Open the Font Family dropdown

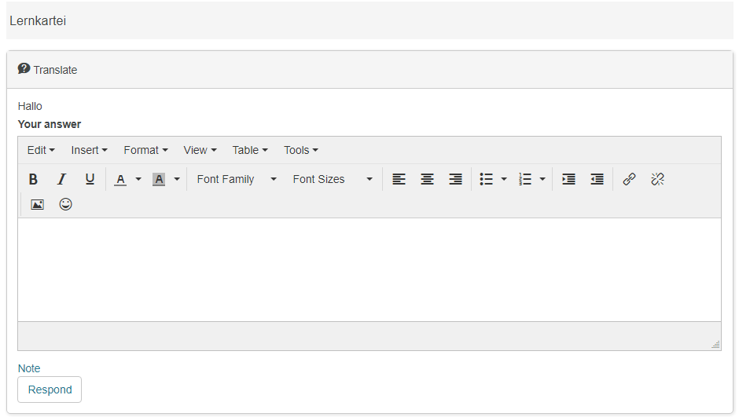tap(237, 179)
